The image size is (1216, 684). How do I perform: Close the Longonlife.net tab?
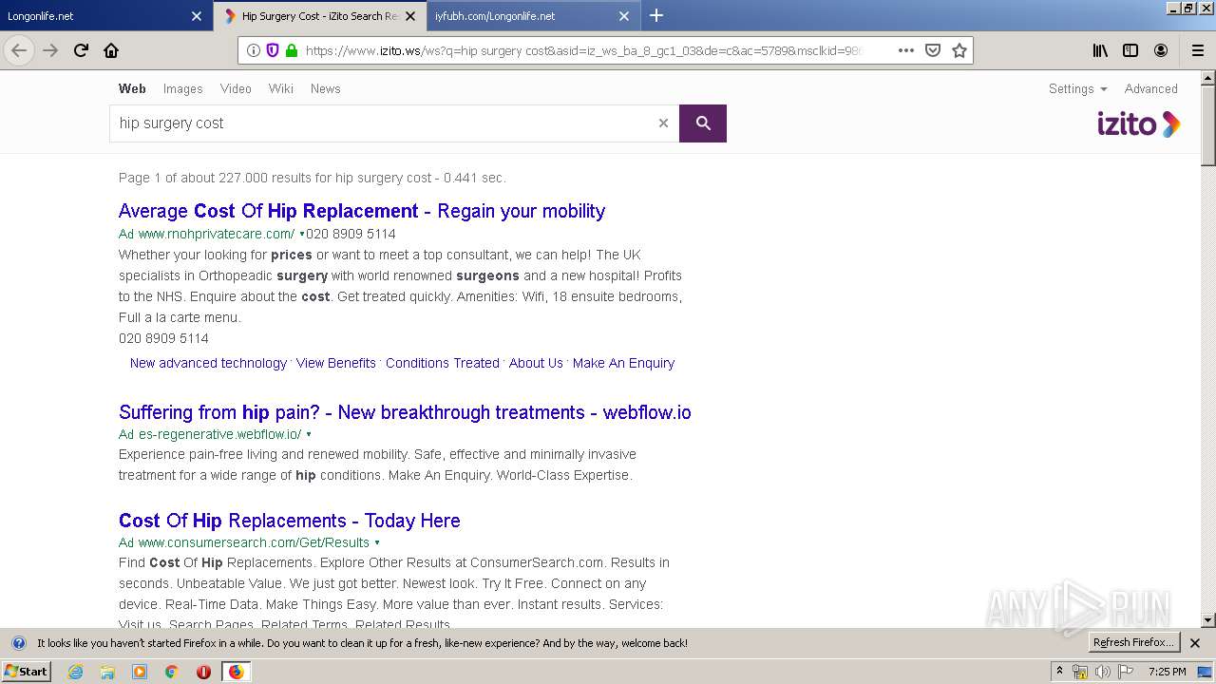point(197,16)
